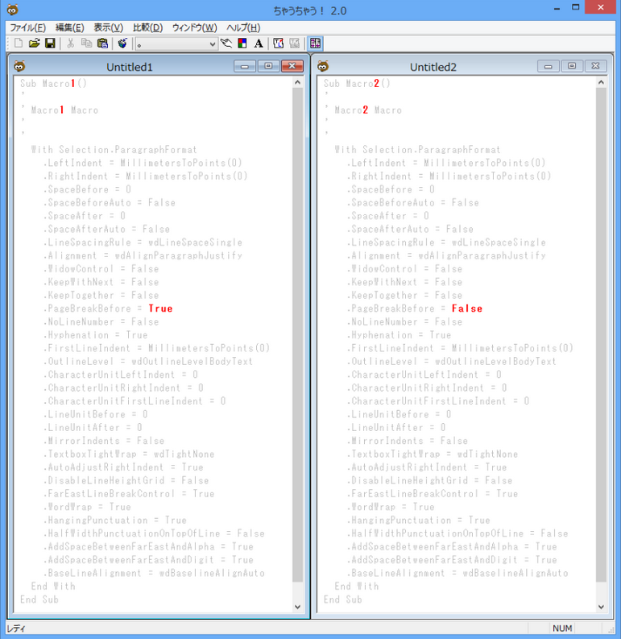Click Untitled1 scroll down arrow

point(297,607)
